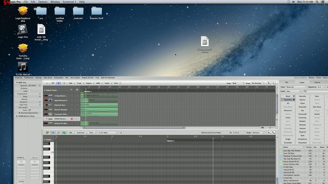
Task: Open the Bounce Stuff folder on desktop
Action: point(97,11)
